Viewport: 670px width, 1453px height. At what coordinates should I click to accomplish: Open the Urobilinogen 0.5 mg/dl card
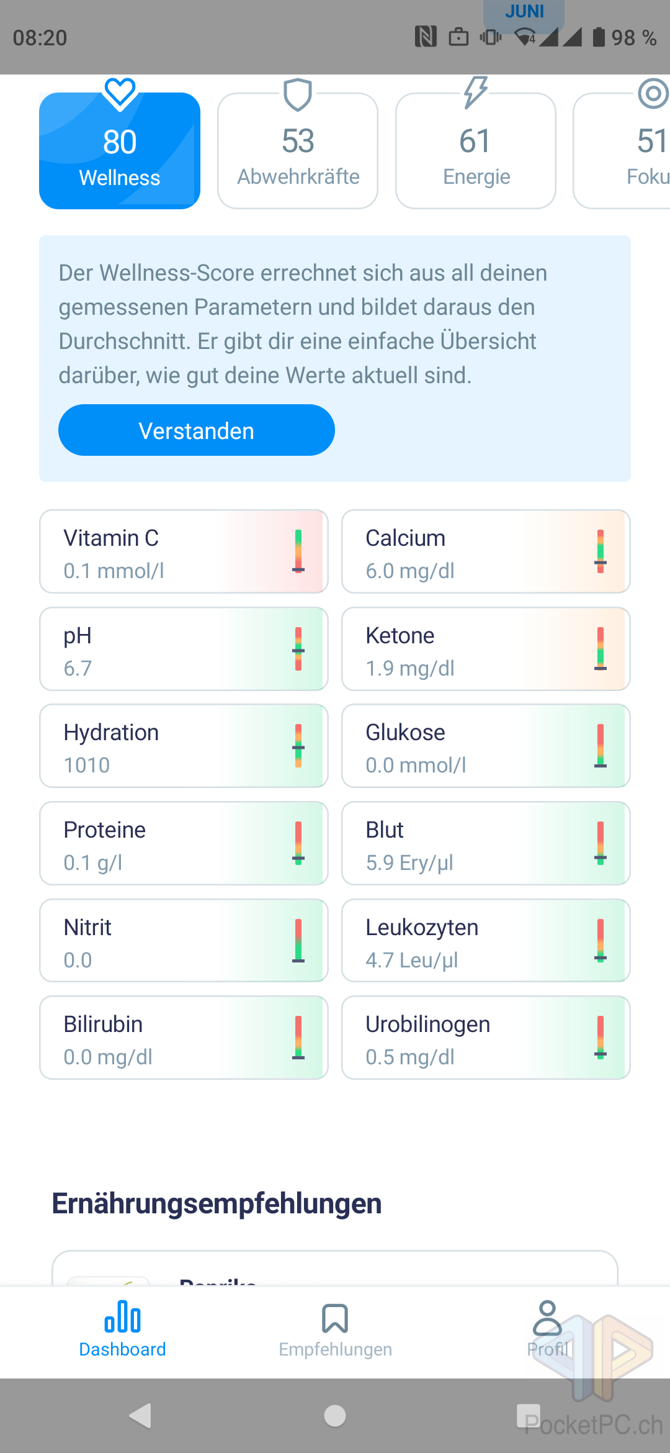click(x=486, y=1038)
